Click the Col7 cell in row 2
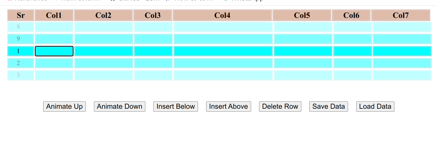The image size is (437, 143). tap(402, 63)
